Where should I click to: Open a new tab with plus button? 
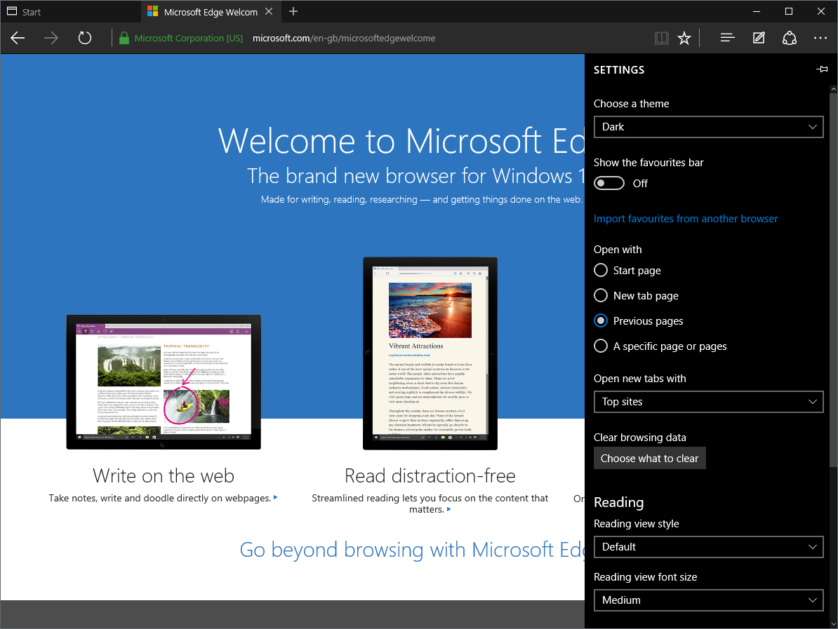(x=293, y=12)
